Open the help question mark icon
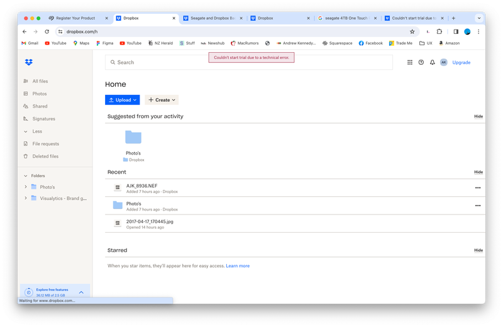The height and width of the screenshot is (327, 503). point(421,62)
